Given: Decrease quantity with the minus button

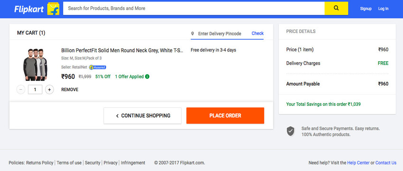Looking at the screenshot, I should click(21, 90).
